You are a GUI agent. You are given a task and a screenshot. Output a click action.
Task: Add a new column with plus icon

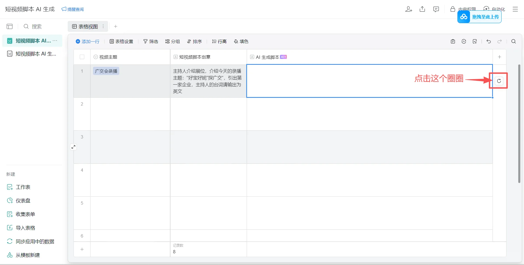pyautogui.click(x=499, y=57)
